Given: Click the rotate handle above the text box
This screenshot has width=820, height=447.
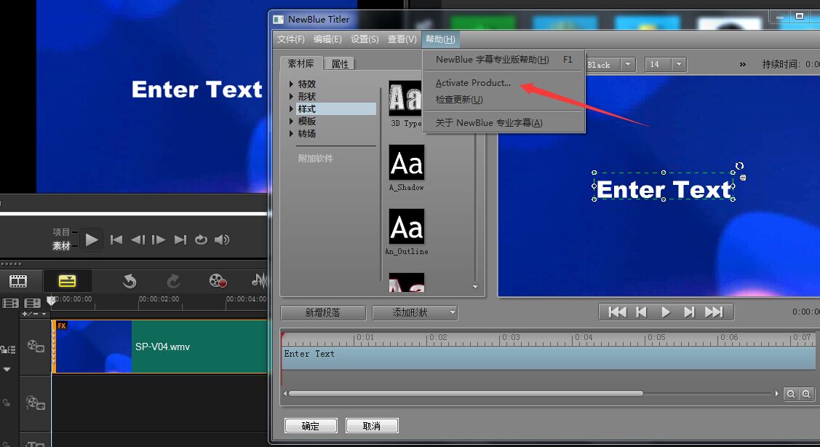Looking at the screenshot, I should point(739,166).
